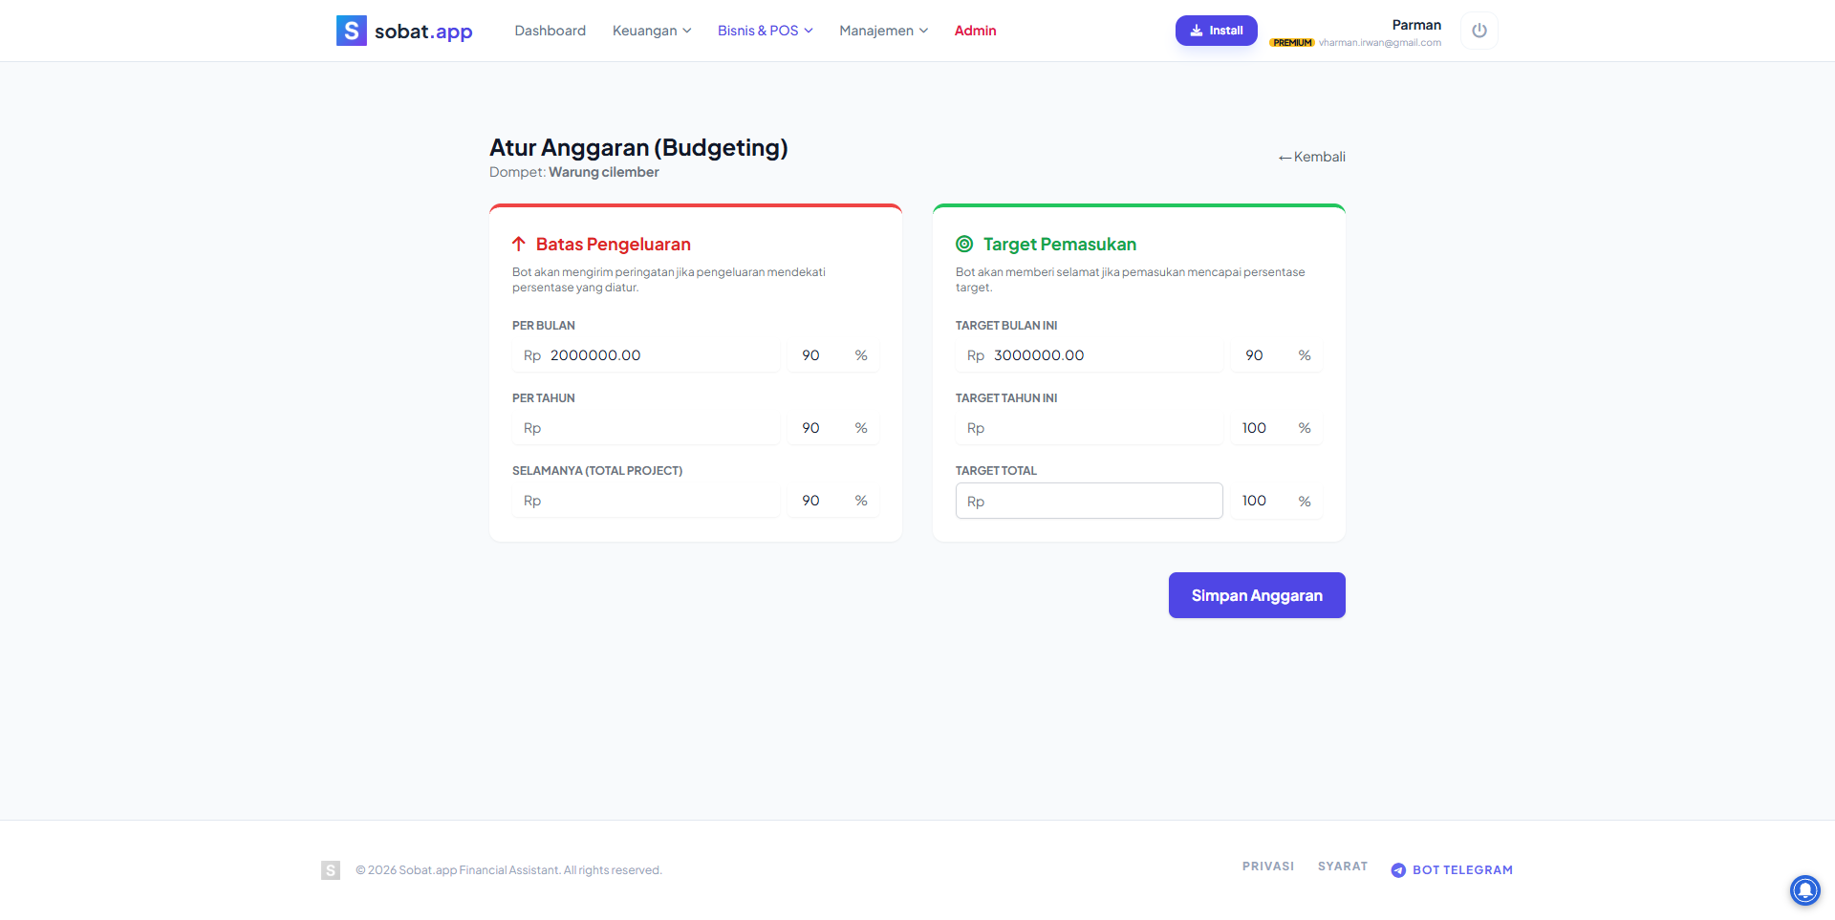
Task: Open the Manajemen dropdown menu
Action: coord(882,30)
